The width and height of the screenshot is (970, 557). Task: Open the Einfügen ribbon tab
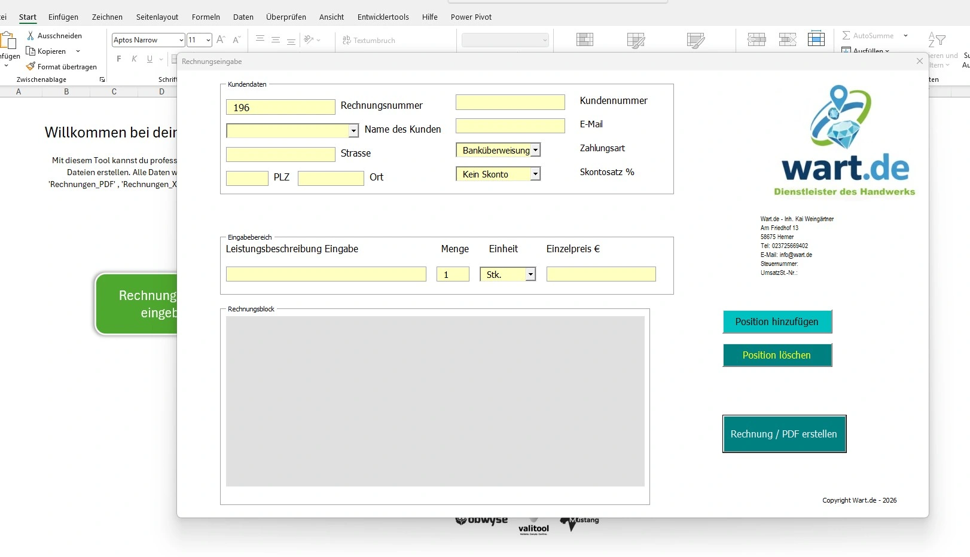click(63, 17)
